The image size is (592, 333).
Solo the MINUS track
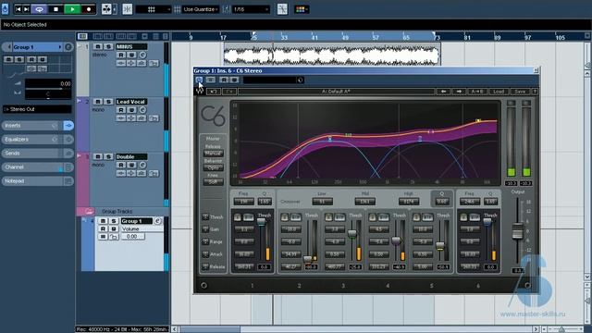(108, 46)
